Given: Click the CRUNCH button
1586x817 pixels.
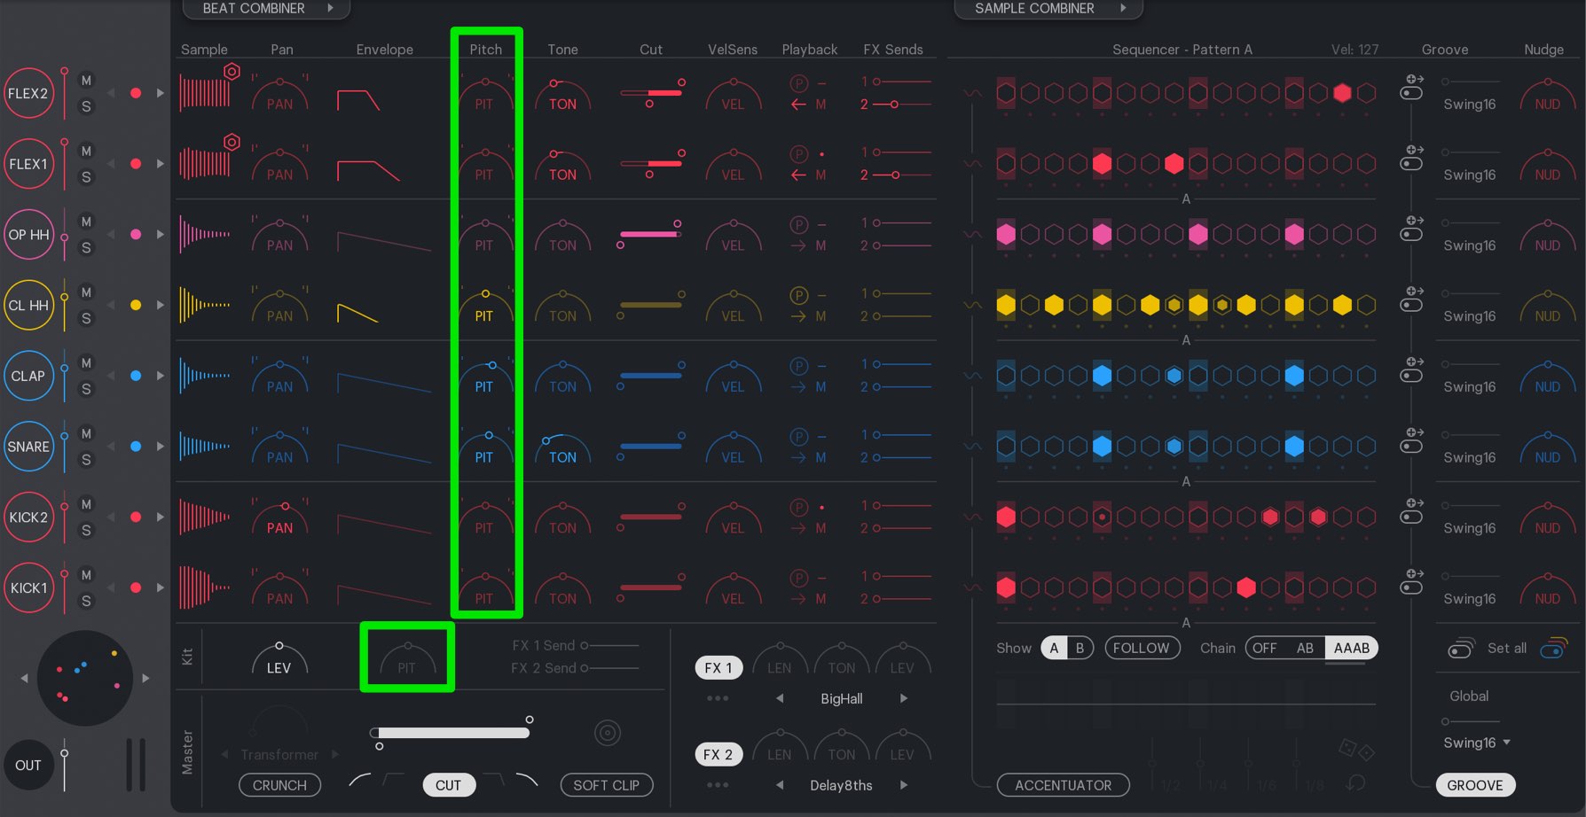Looking at the screenshot, I should click(279, 785).
